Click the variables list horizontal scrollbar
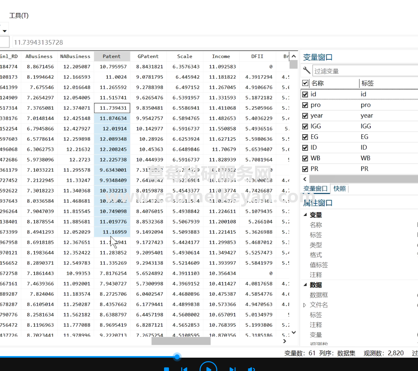Screen dimensions: 418x371 point(363,179)
